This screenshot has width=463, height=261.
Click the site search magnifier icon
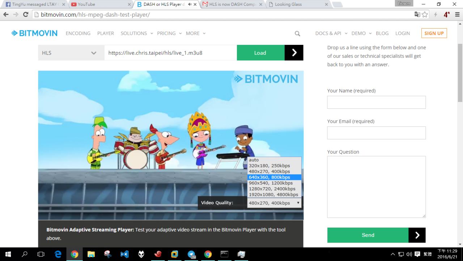(297, 34)
